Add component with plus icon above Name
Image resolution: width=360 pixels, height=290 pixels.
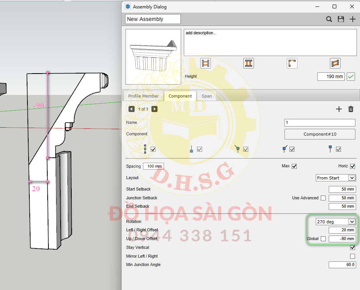(x=339, y=109)
